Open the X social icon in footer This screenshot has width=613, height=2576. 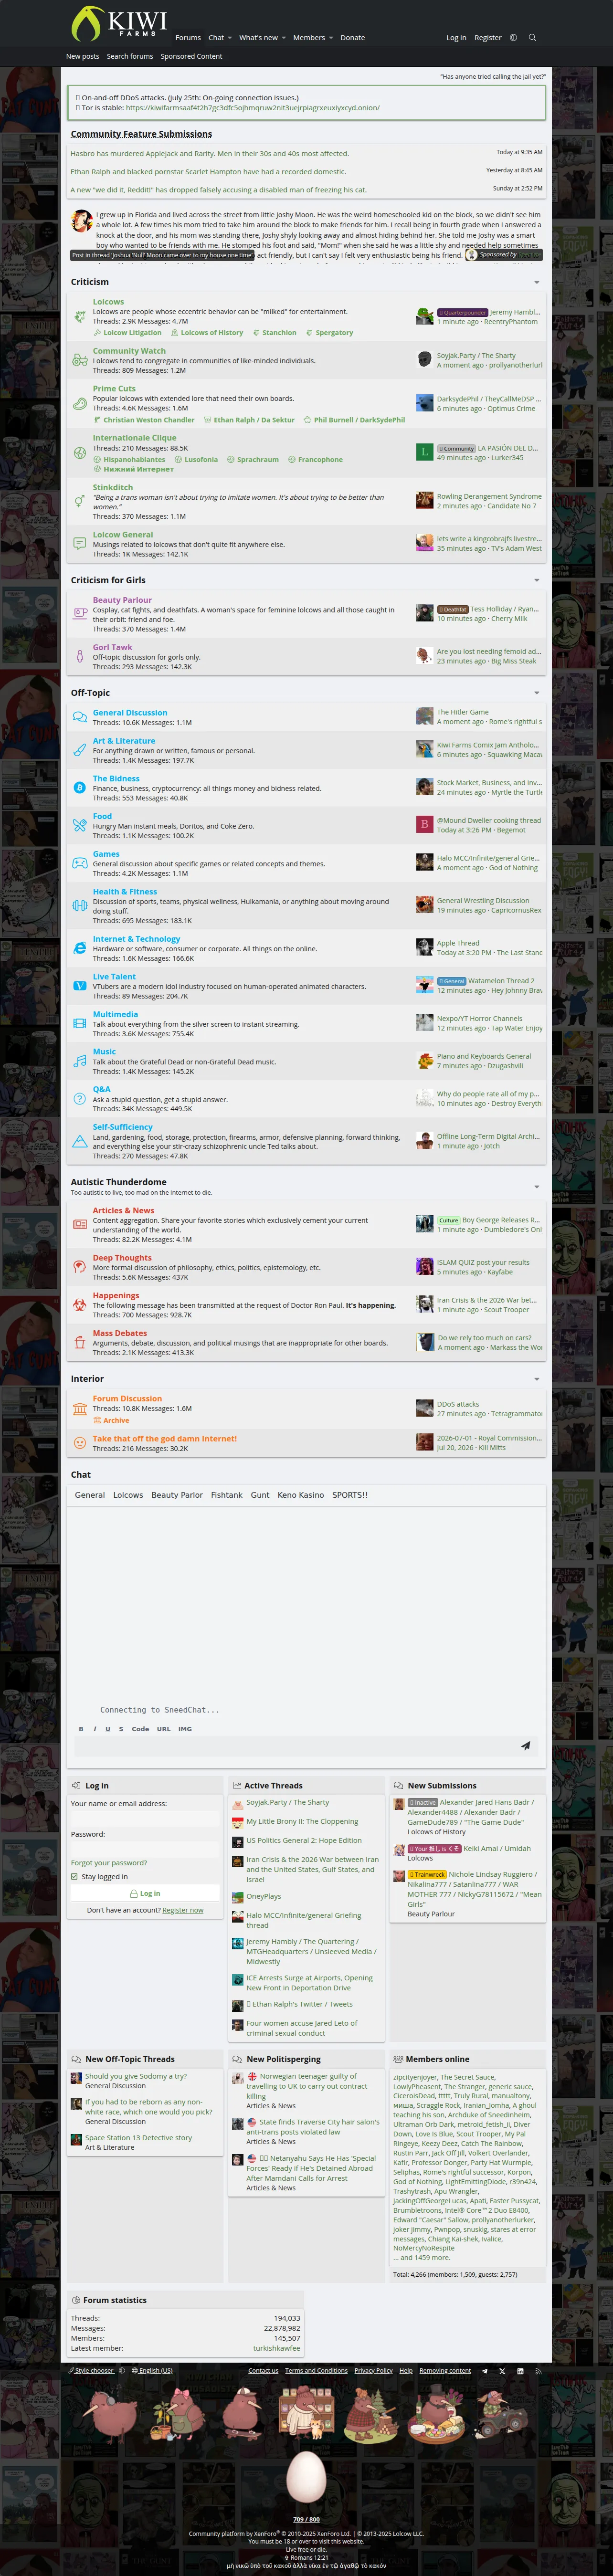[502, 2371]
